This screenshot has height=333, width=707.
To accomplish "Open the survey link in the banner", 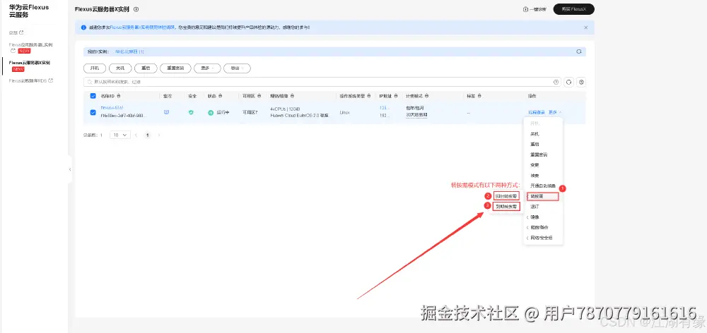I will tap(144, 28).
